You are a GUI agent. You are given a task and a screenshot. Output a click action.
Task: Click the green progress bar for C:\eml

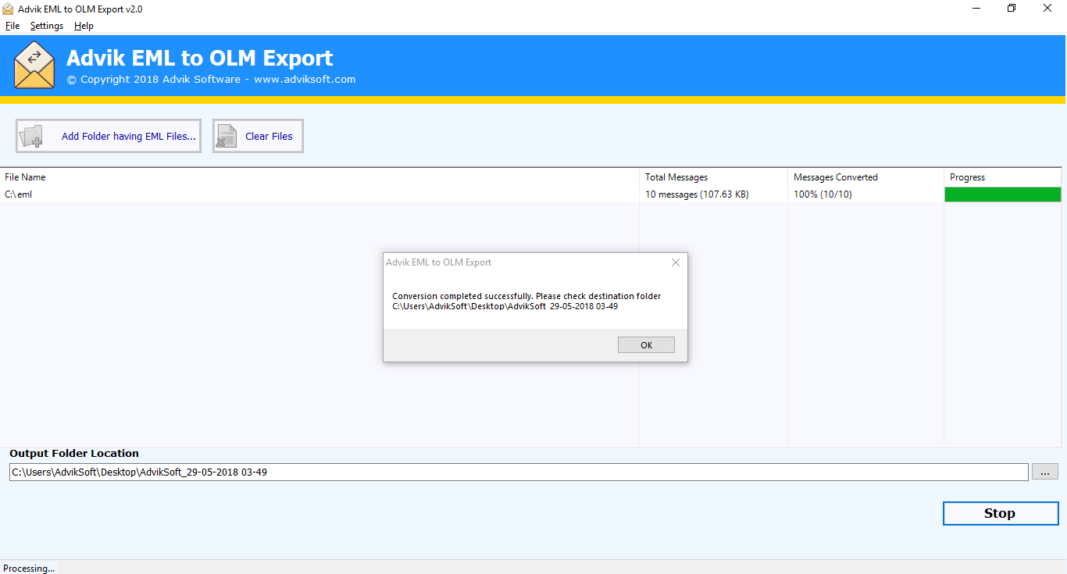[1002, 194]
